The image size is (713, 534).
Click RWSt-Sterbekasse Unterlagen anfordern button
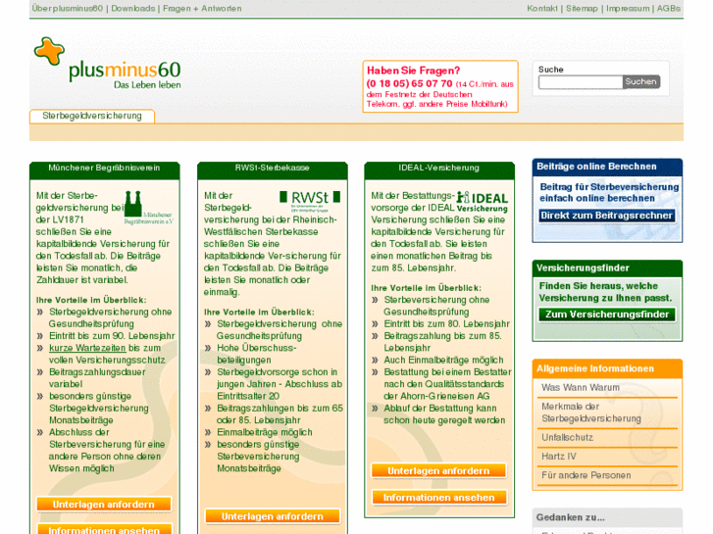point(273,516)
